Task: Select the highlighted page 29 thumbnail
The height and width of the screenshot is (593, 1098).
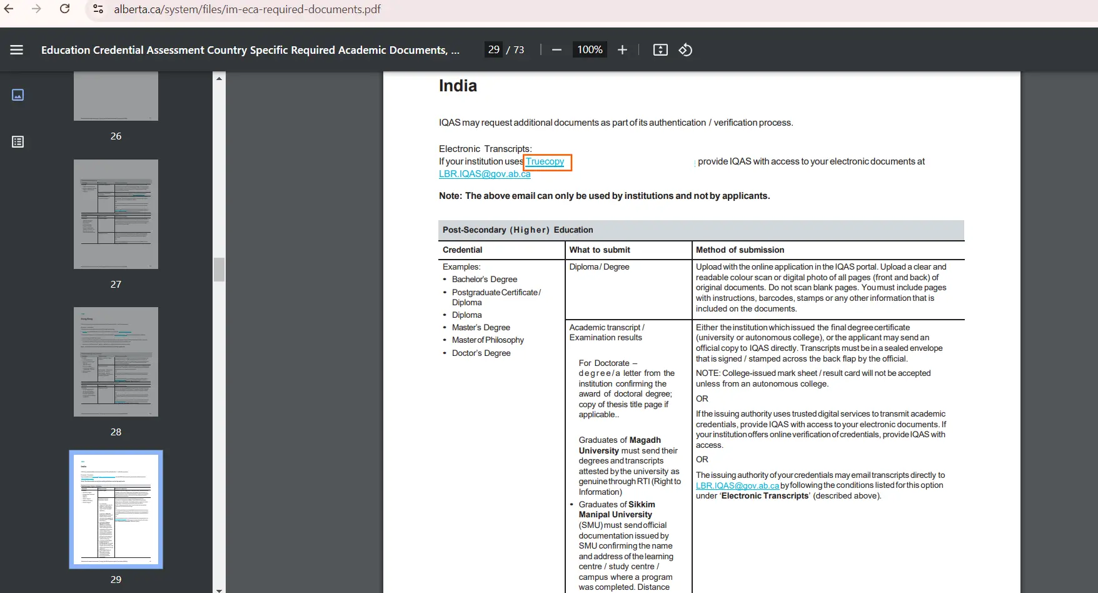Action: click(116, 509)
